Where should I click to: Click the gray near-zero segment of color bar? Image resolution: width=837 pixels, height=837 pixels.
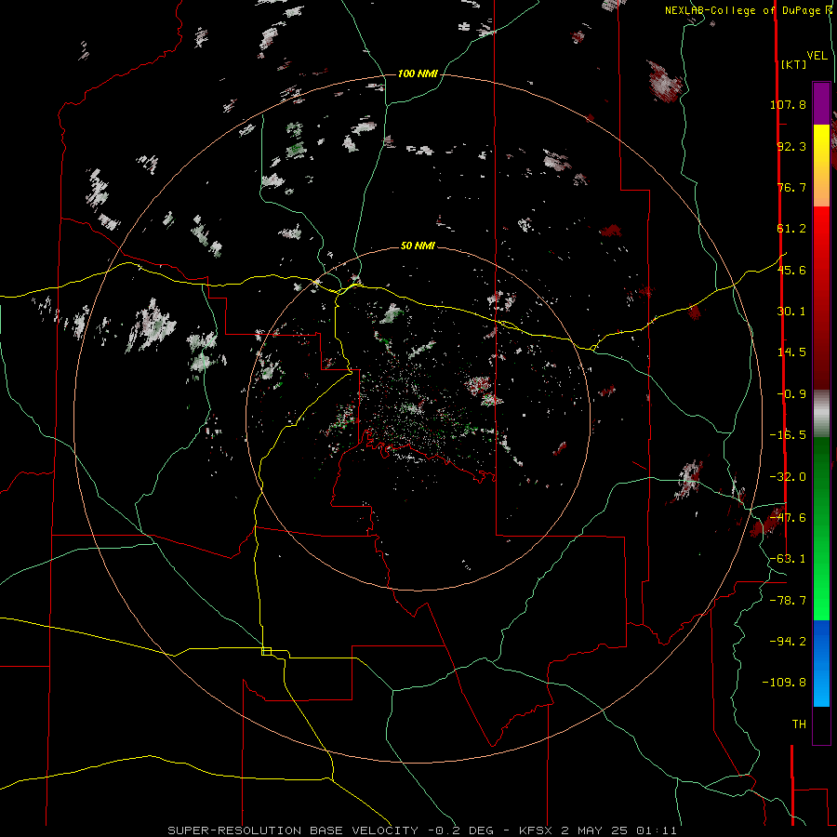click(821, 414)
